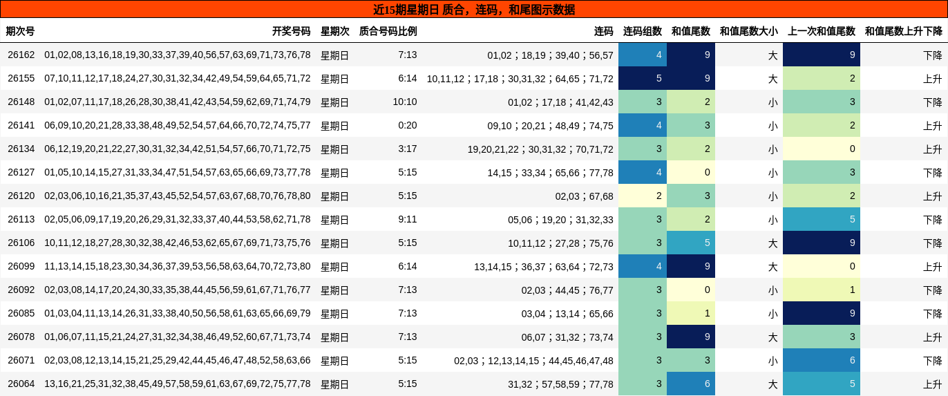Click 上一次和值尾数 cell 0 in row 26134
This screenshot has height=396, width=948.
point(822,149)
